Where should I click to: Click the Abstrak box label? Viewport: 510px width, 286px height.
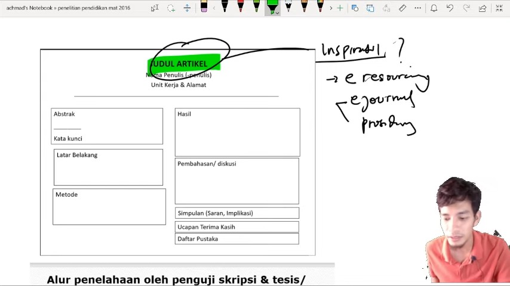click(x=64, y=114)
